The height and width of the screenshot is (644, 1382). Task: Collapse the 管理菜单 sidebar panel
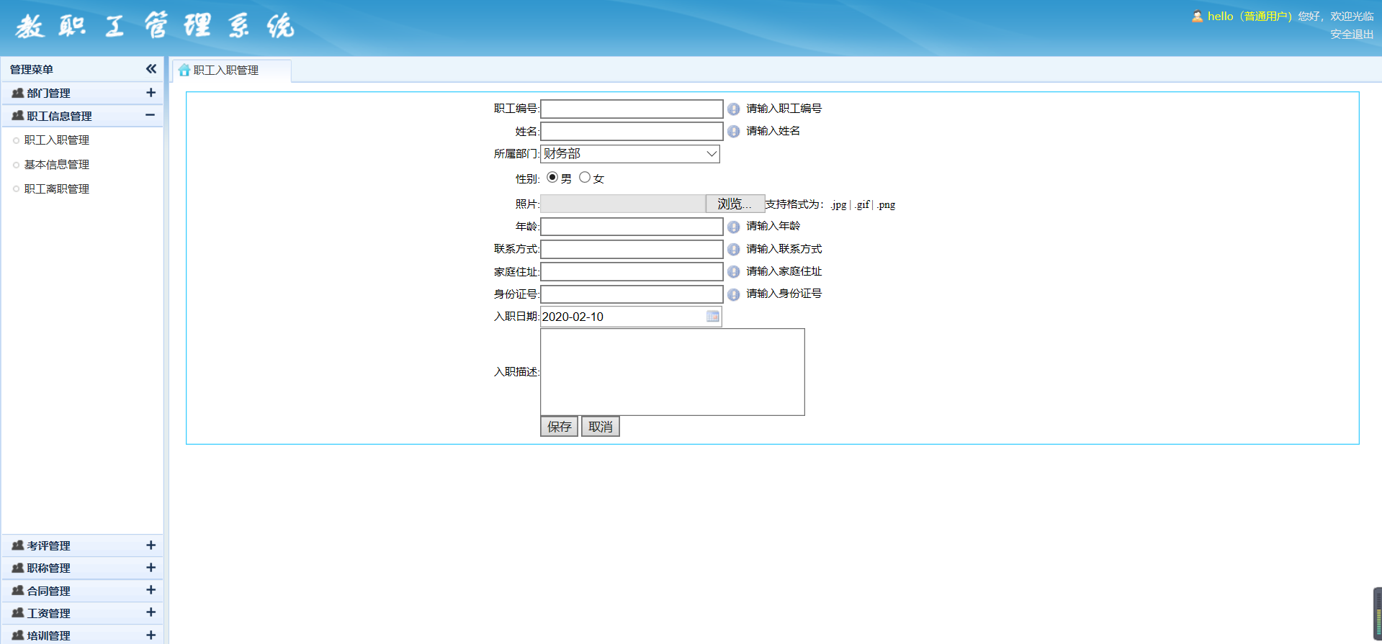151,69
